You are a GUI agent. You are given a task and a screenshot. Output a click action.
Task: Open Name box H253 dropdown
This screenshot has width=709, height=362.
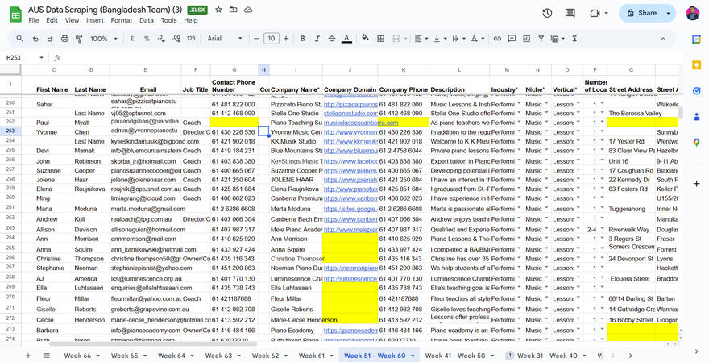[x=41, y=58]
